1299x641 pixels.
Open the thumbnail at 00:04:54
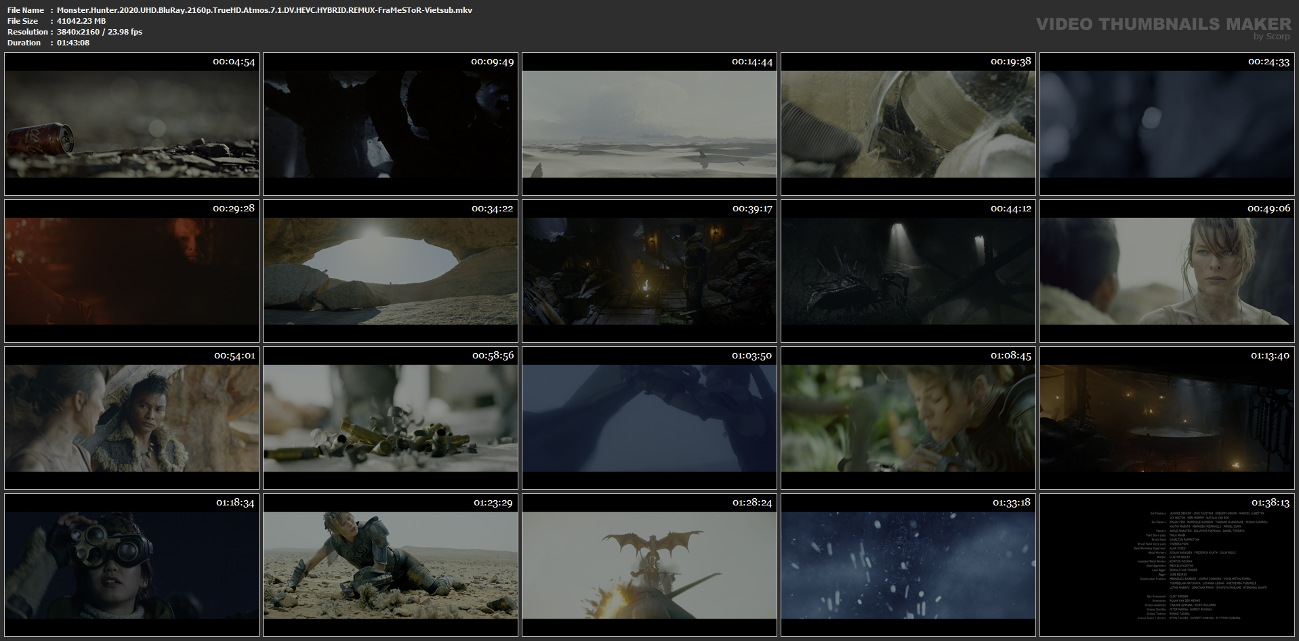coord(132,124)
